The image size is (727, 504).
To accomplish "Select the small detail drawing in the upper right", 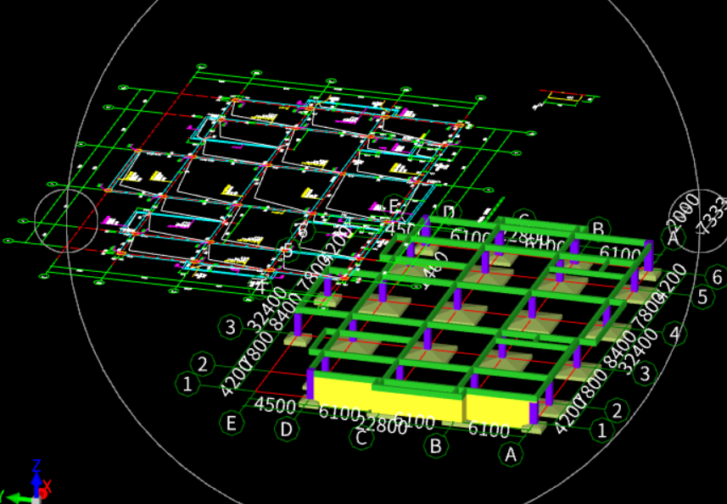I will (567, 98).
